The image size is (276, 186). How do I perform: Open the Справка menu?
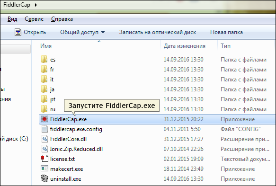coord(62,19)
